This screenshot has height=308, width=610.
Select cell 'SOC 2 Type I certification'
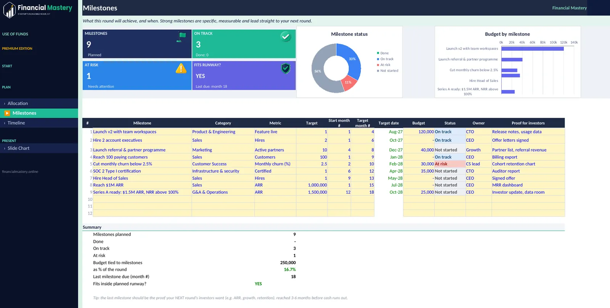click(142, 171)
